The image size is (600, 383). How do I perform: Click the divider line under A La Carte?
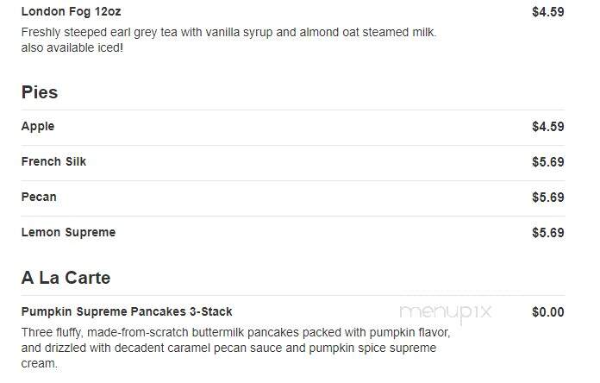click(293, 295)
